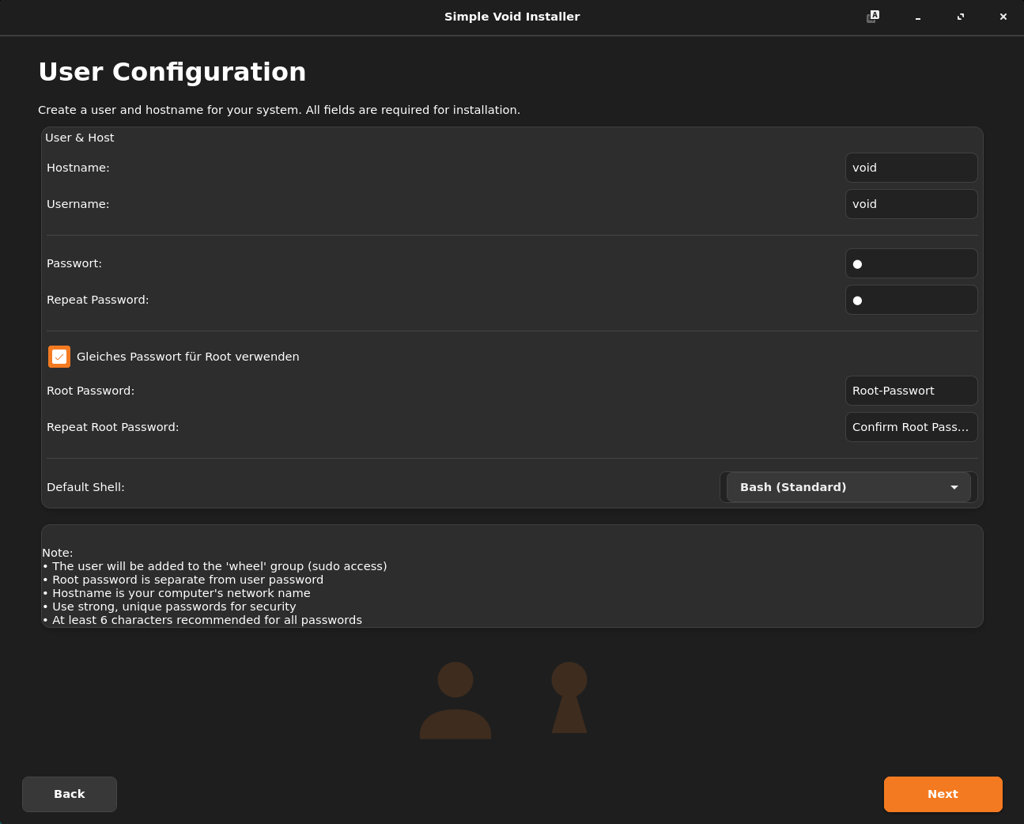Click the 'Simple Void Installer' title bar text
Screen dimensions: 1024x824
[x=512, y=17]
